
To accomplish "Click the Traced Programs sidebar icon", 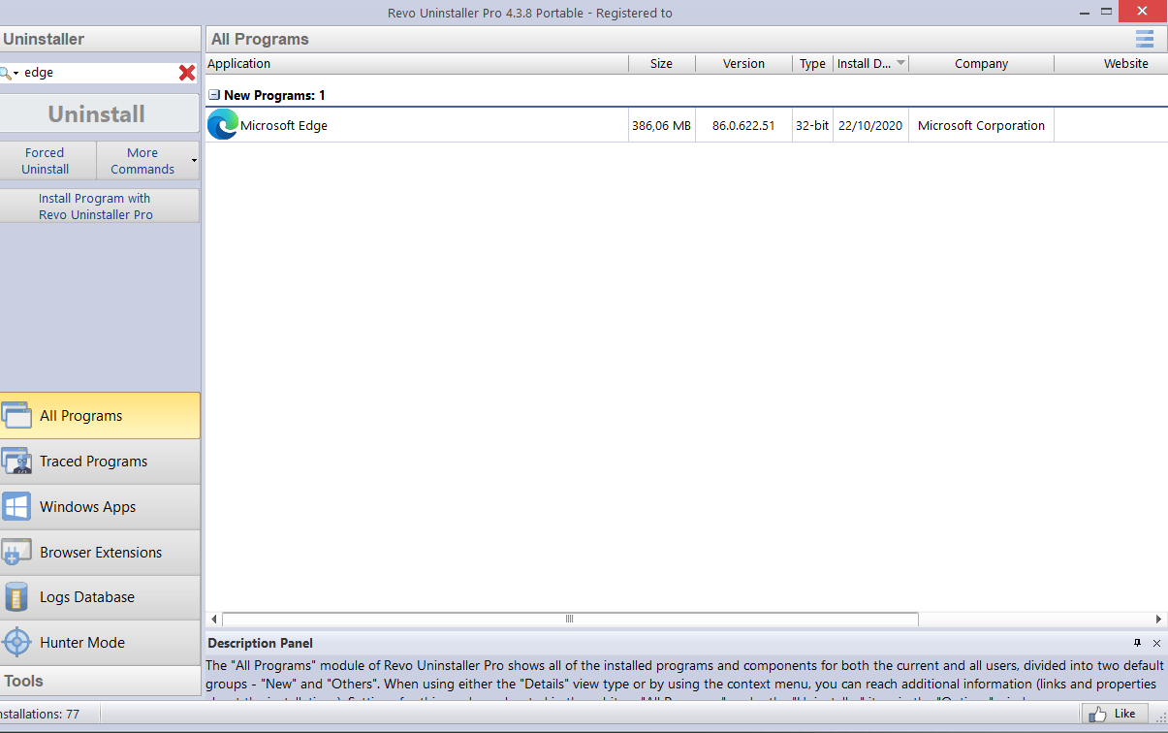I will tap(16, 462).
